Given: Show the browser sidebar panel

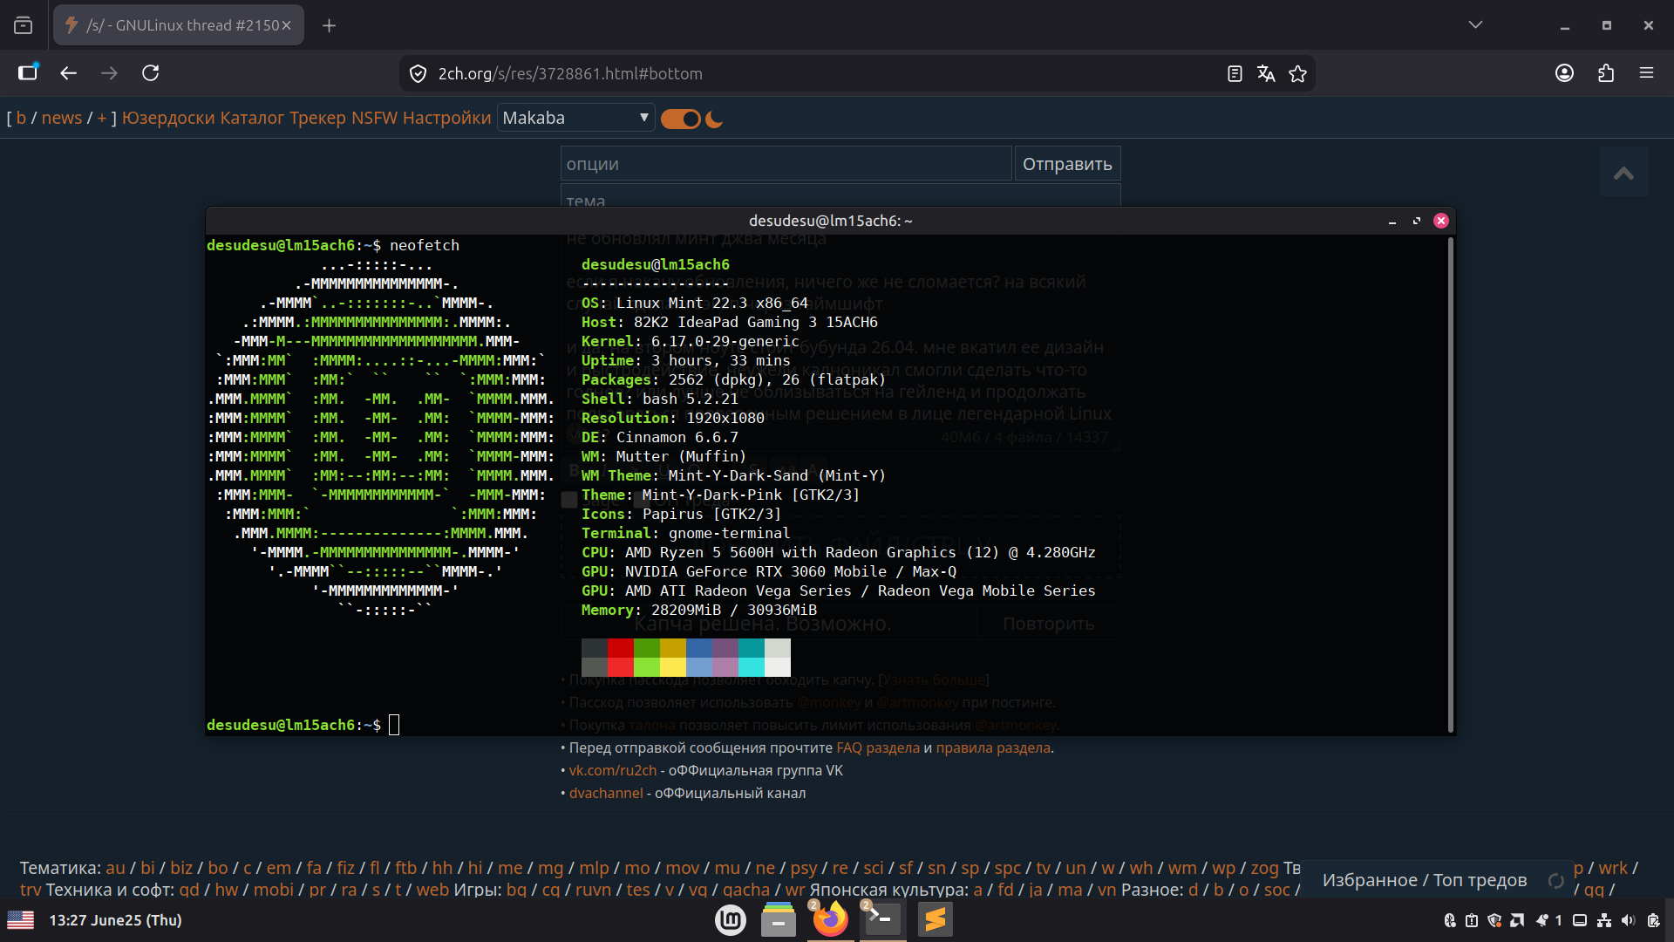Looking at the screenshot, I should point(29,73).
